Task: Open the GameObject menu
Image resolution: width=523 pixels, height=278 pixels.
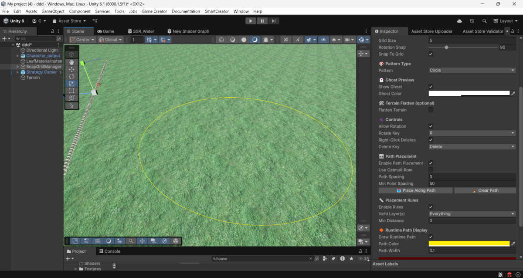Action: click(53, 11)
